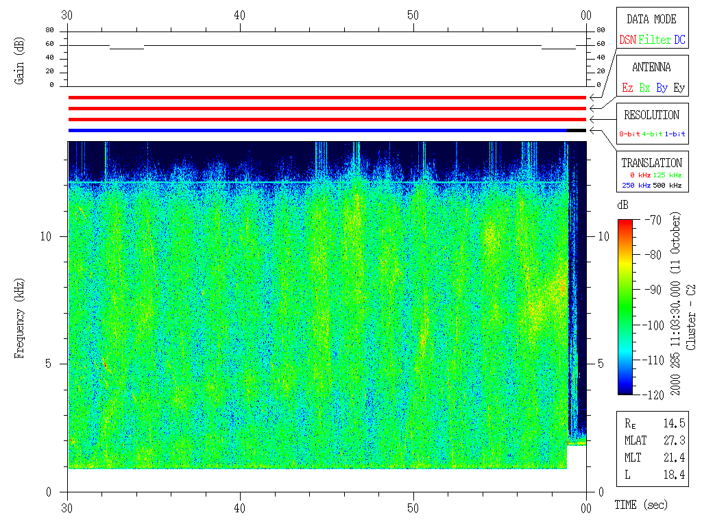Image resolution: width=702 pixels, height=526 pixels.
Task: Click the -110 color scale value
Action: pos(655,360)
